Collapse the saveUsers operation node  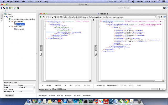[10, 27]
